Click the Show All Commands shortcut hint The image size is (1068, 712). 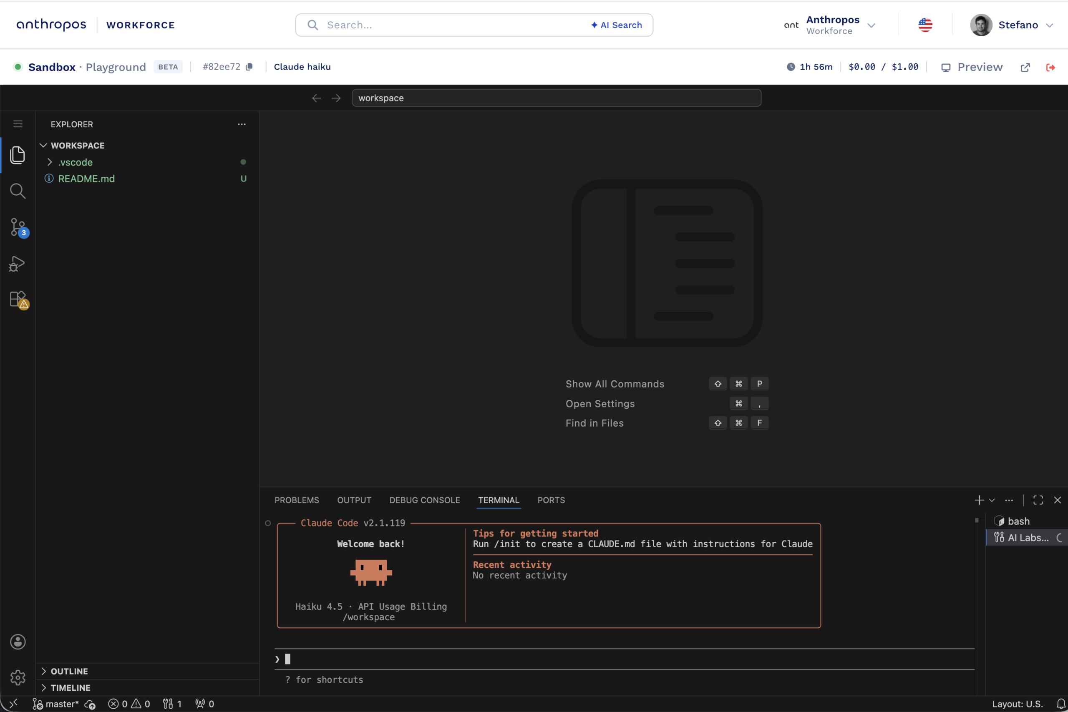pyautogui.click(x=667, y=384)
